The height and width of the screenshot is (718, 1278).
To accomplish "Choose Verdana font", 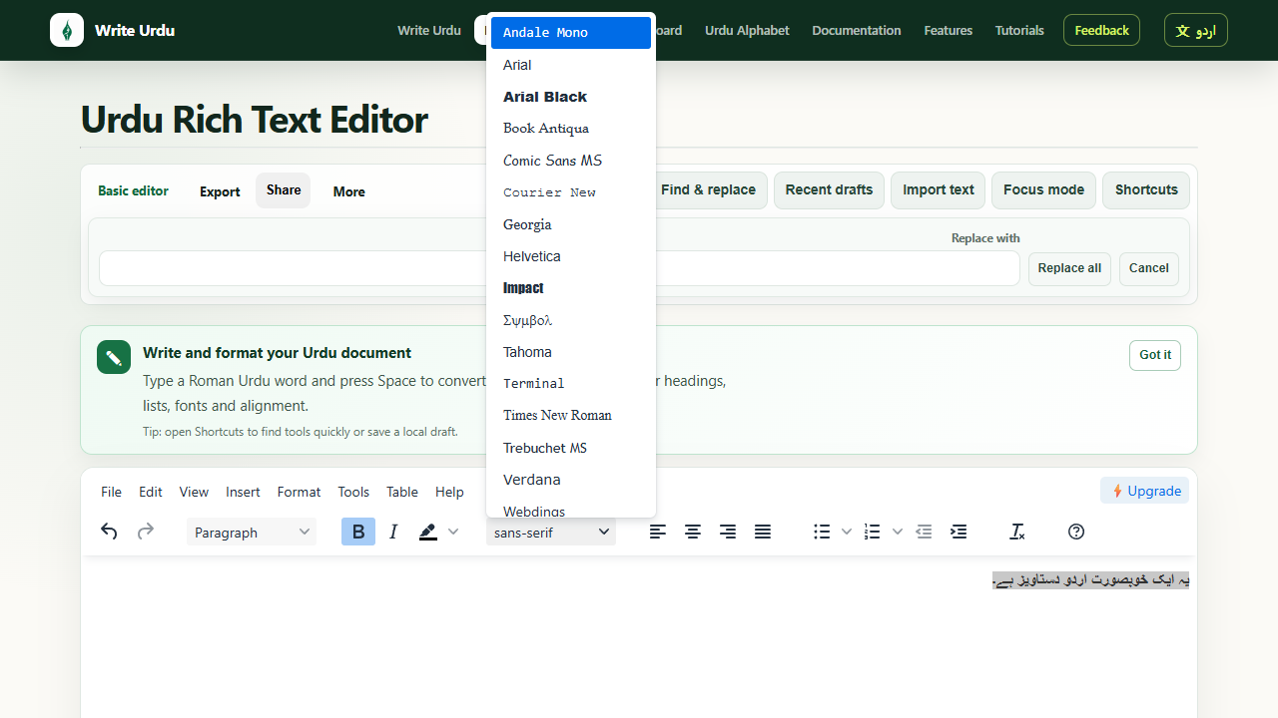I will (571, 480).
